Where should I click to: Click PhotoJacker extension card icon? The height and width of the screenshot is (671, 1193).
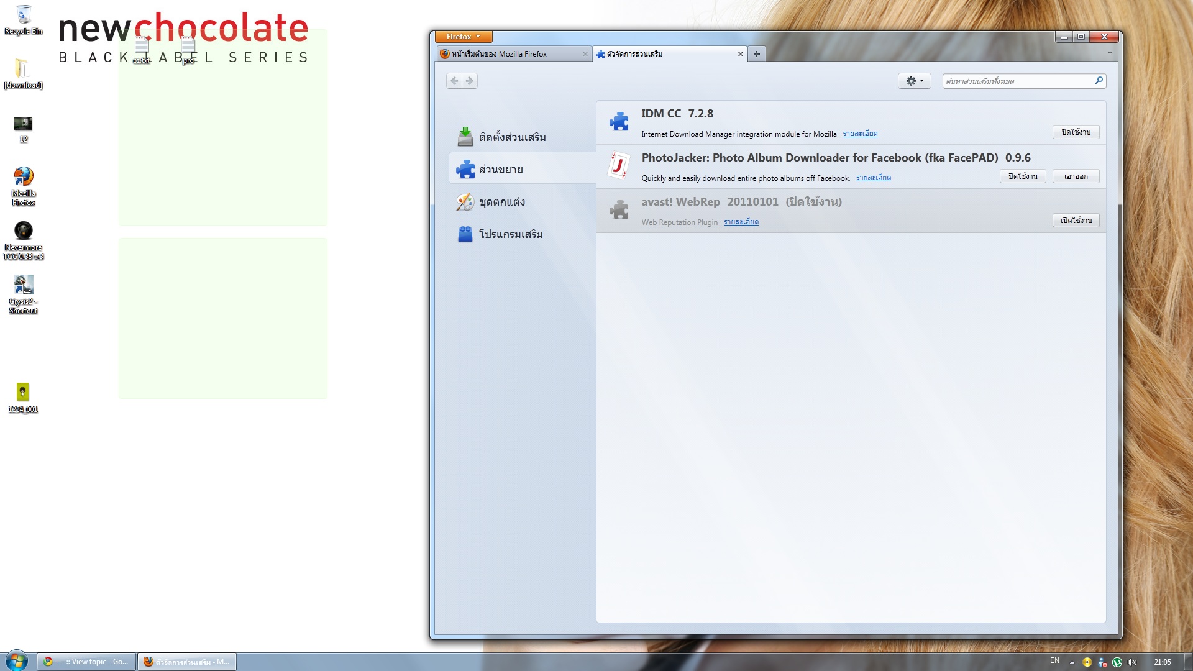click(619, 166)
